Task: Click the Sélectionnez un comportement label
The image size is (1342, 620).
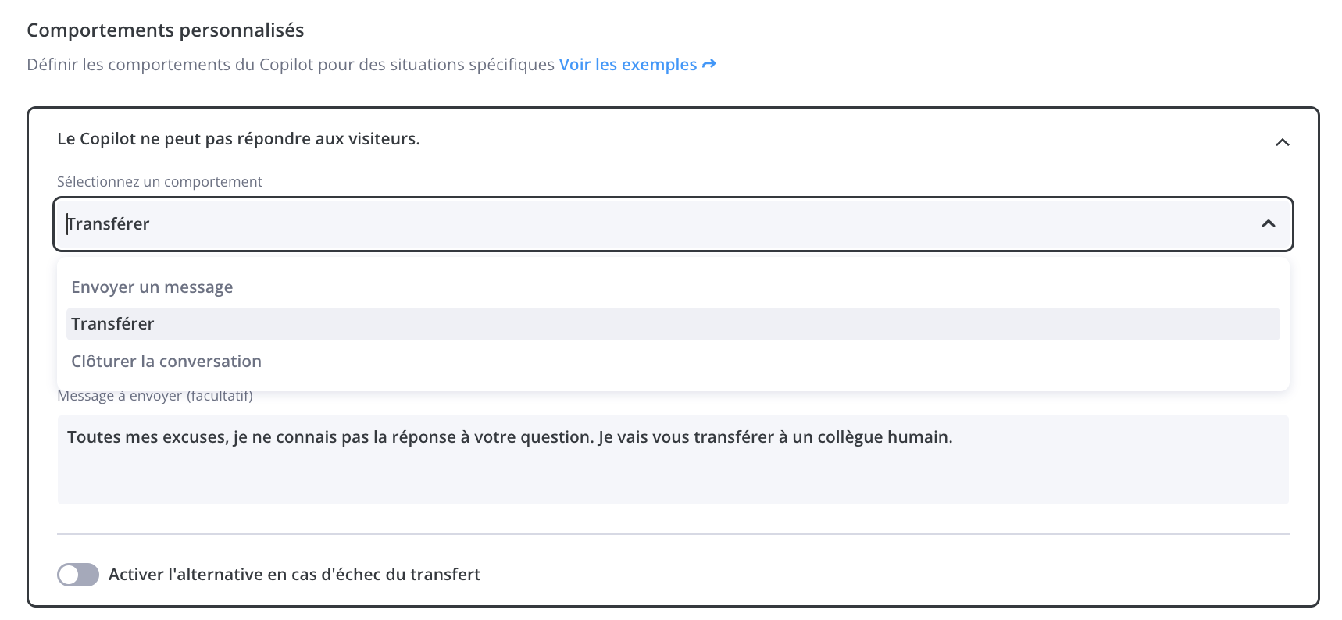Action: [159, 182]
